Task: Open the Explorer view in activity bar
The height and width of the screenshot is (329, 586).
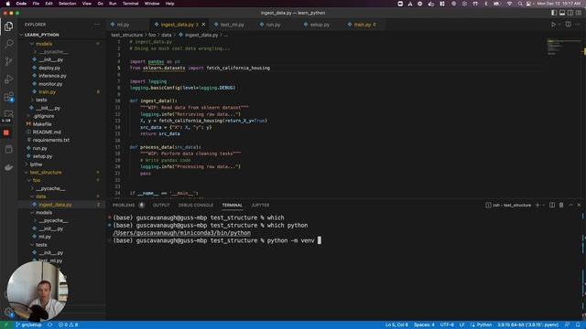Action: click(x=8, y=27)
